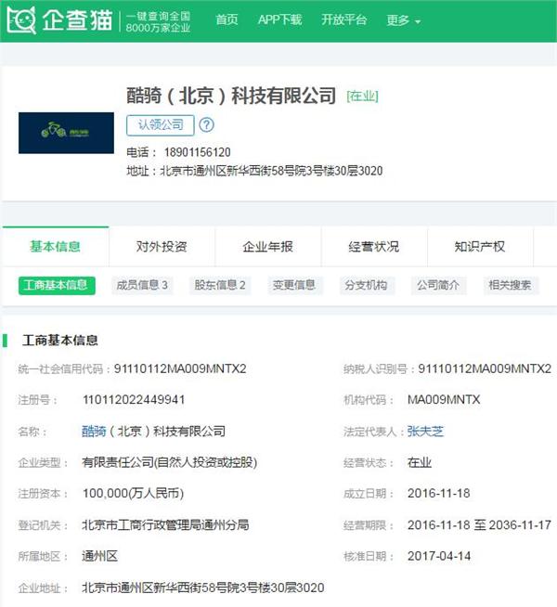The image size is (557, 607).
Task: Click the [在业] status tag
Action: (363, 97)
